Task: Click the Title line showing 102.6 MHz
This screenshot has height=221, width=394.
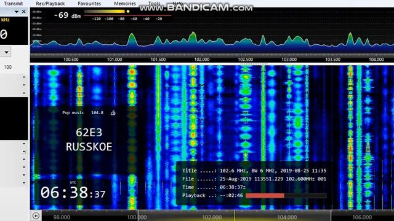Action: point(254,171)
